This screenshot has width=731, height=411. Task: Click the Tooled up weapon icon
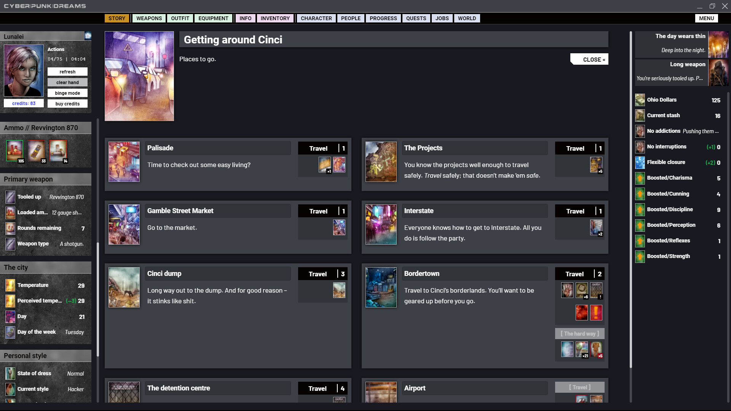[x=10, y=197]
